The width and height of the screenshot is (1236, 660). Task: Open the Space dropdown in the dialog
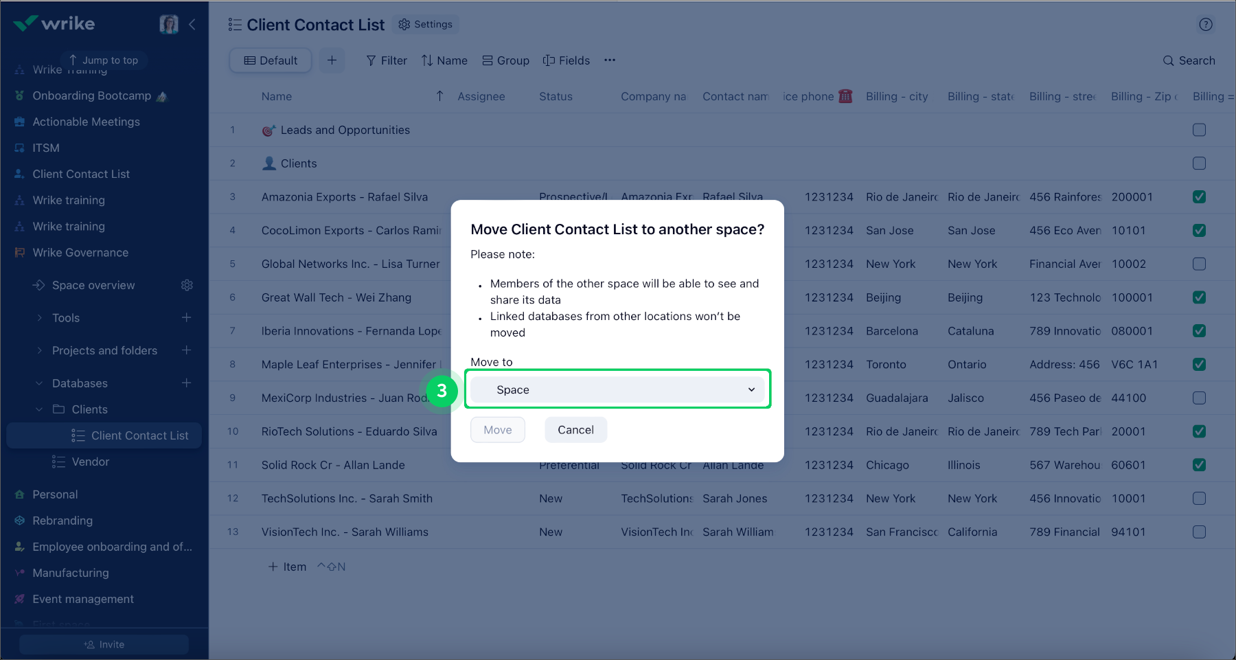[x=616, y=389]
